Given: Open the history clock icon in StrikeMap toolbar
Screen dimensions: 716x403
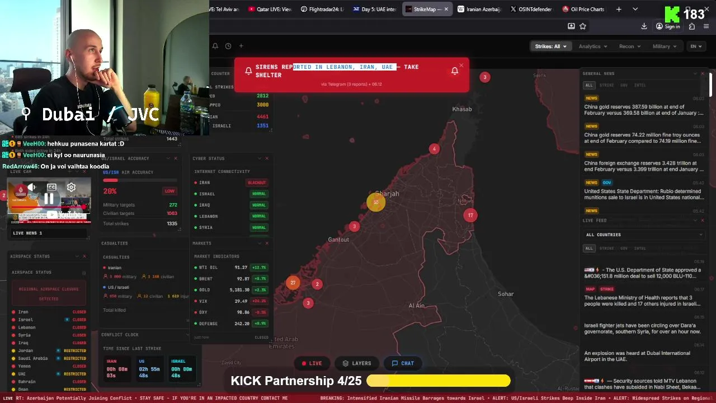Looking at the screenshot, I should pos(228,46).
